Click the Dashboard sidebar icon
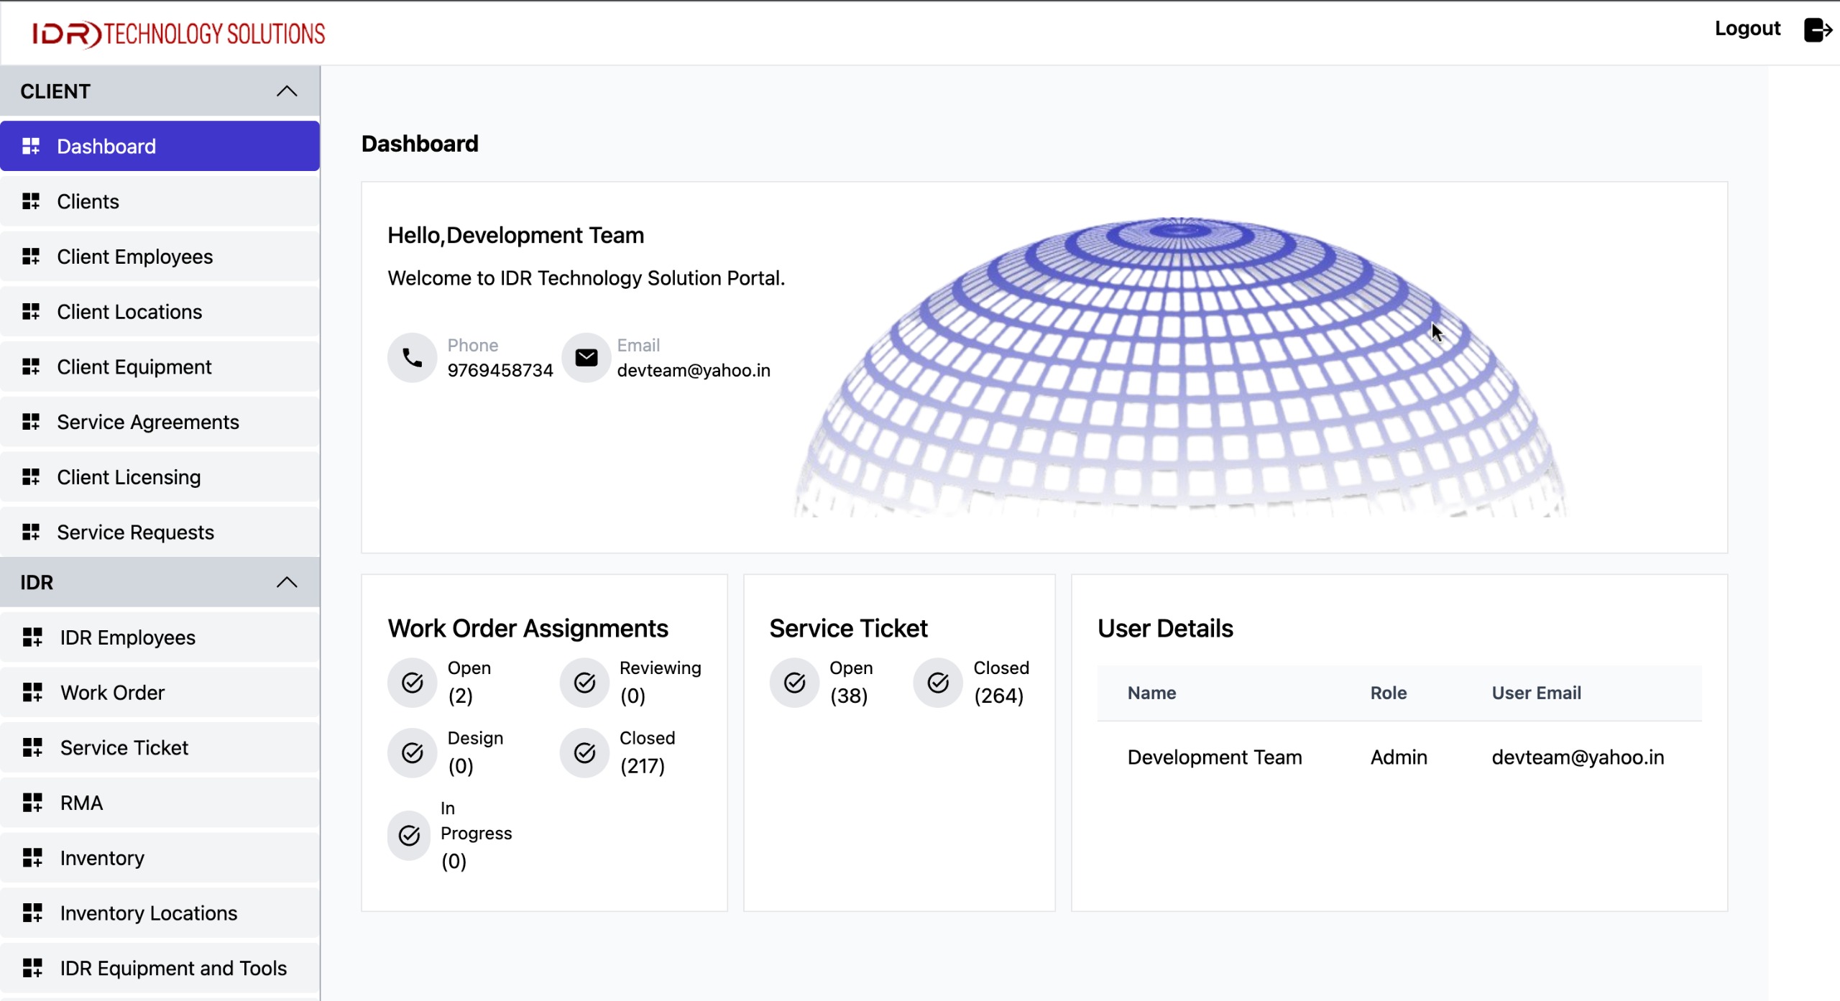The image size is (1840, 1001). point(32,146)
